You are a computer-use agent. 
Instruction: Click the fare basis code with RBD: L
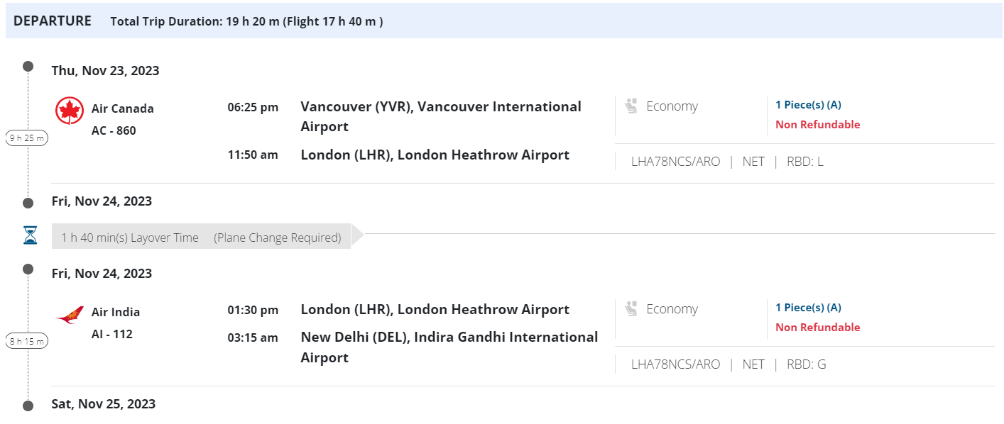[675, 162]
